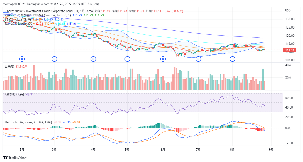Click the 20M volume axis label
Screen dimensions: 303x162
coord(288,78)
